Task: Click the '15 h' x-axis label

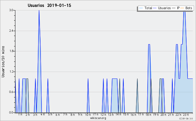Action: 126,114
